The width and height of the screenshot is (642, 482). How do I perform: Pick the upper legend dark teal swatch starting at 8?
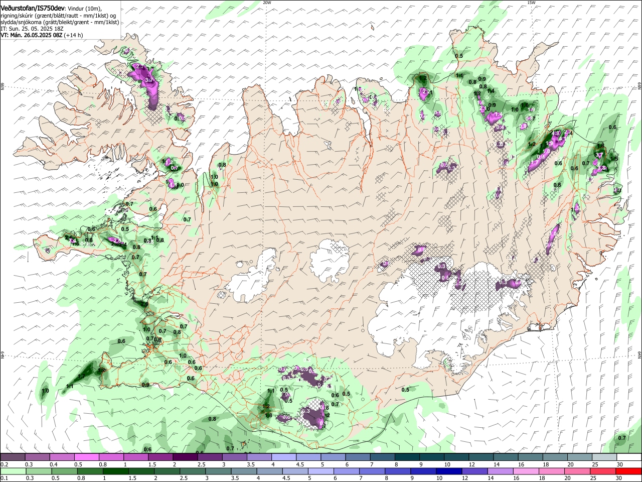(x=406, y=457)
